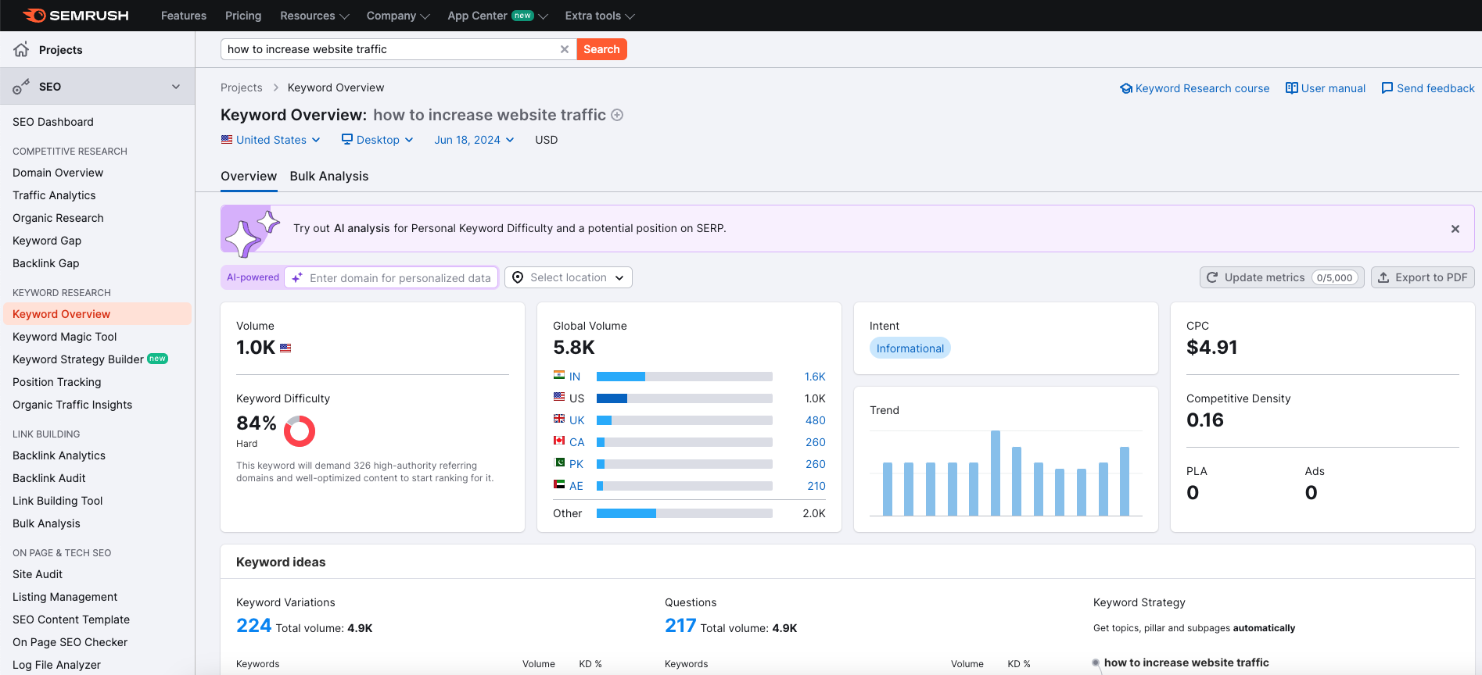Open SEO Dashboard in sidebar
Image resolution: width=1482 pixels, height=675 pixels.
click(53, 122)
